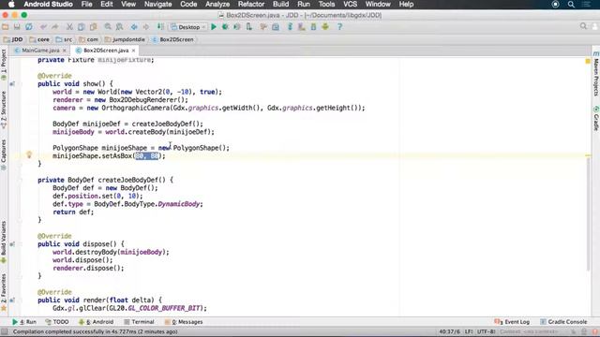Click the tool window quick access icon
The height and width of the screenshot is (337, 600).
pyautogui.click(x=4, y=331)
